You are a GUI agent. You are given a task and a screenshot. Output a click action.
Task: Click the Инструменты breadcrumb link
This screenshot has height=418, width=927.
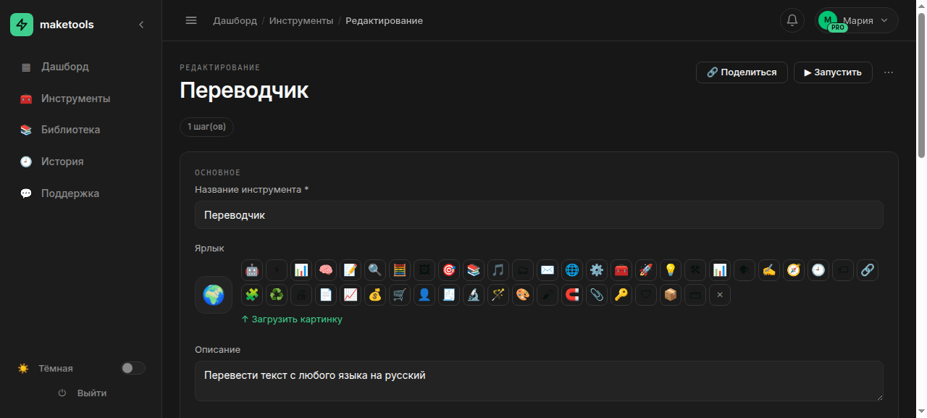point(301,20)
